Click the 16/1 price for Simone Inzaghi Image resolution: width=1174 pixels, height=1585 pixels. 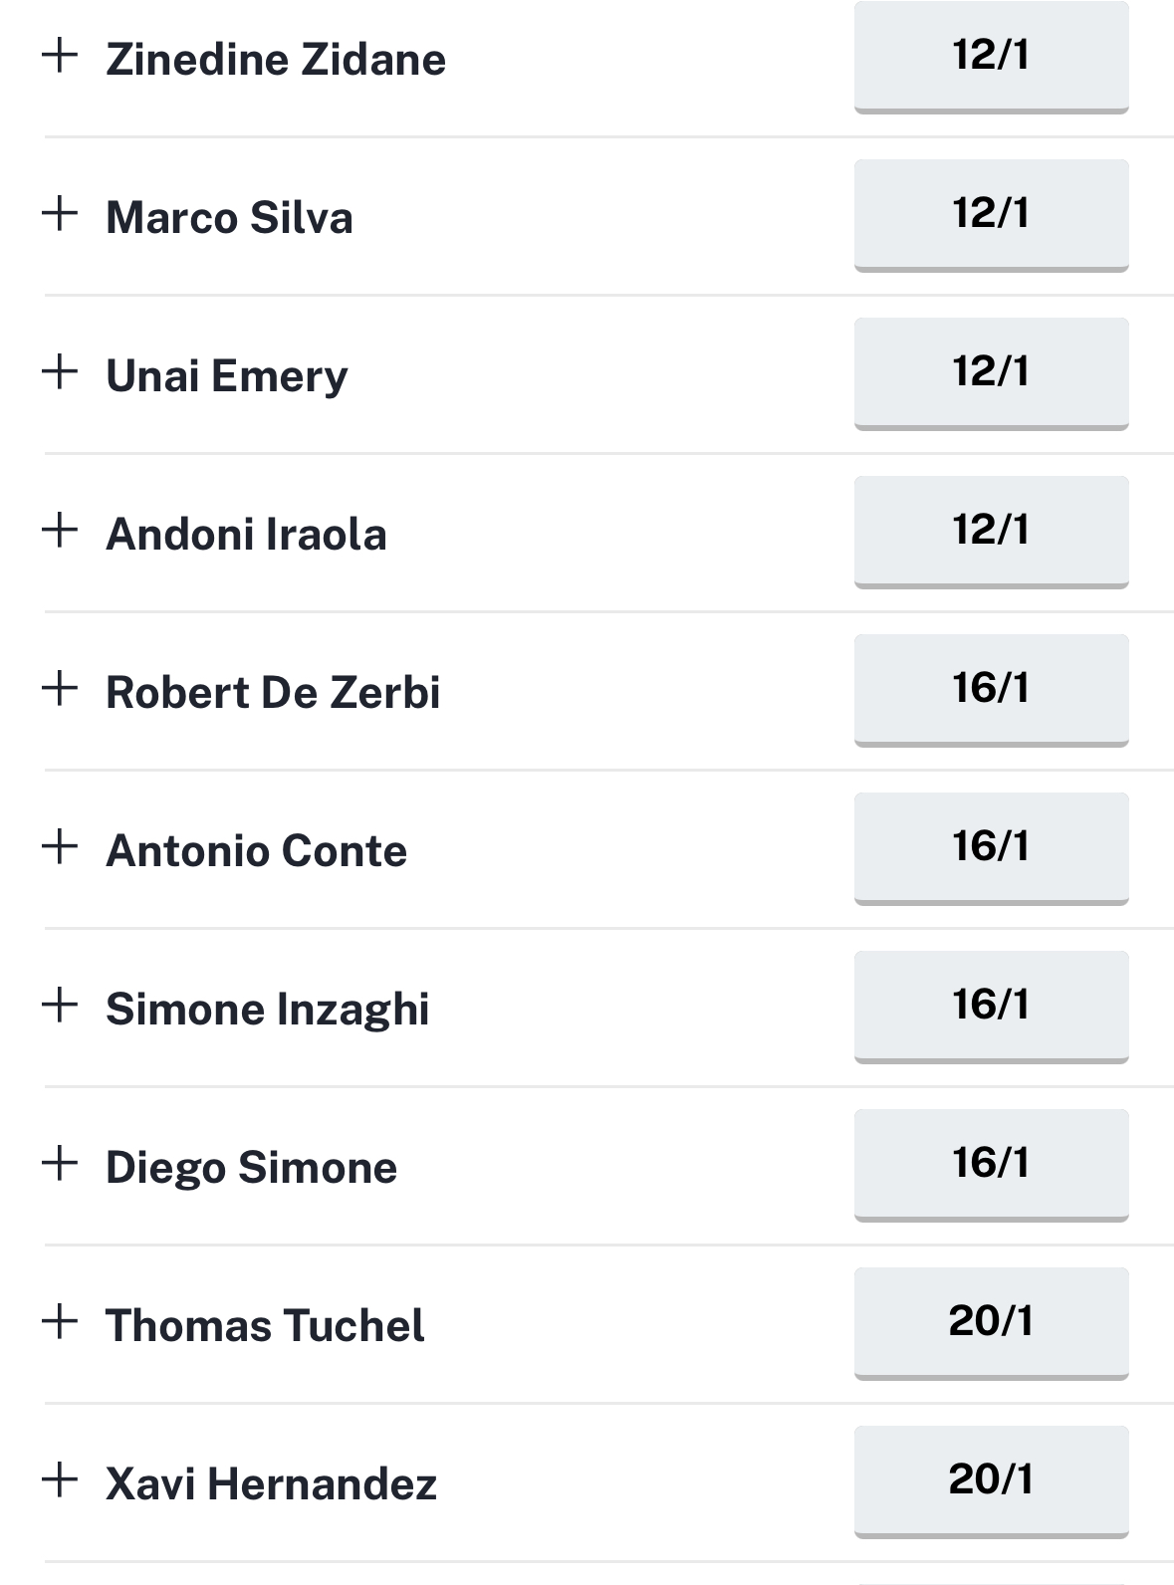pyautogui.click(x=991, y=1007)
